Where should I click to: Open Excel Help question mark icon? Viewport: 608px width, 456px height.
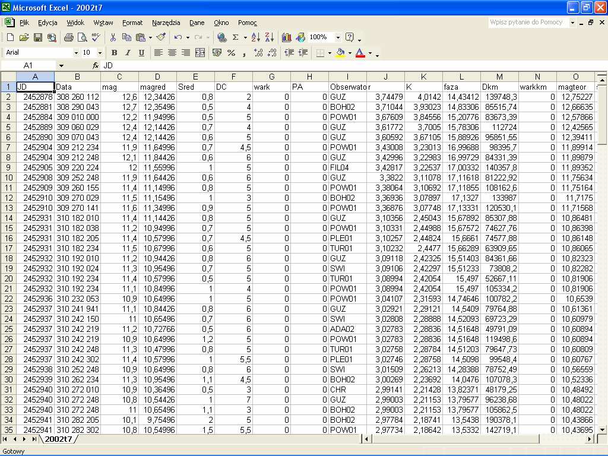[349, 37]
